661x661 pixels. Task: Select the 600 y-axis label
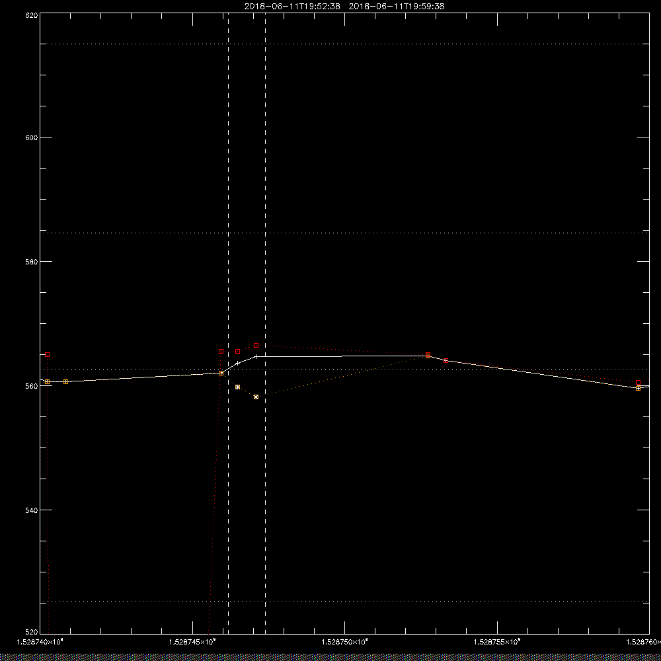coord(32,137)
